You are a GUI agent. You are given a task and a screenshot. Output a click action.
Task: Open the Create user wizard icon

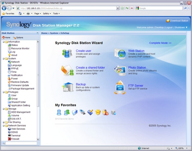click(x=67, y=53)
